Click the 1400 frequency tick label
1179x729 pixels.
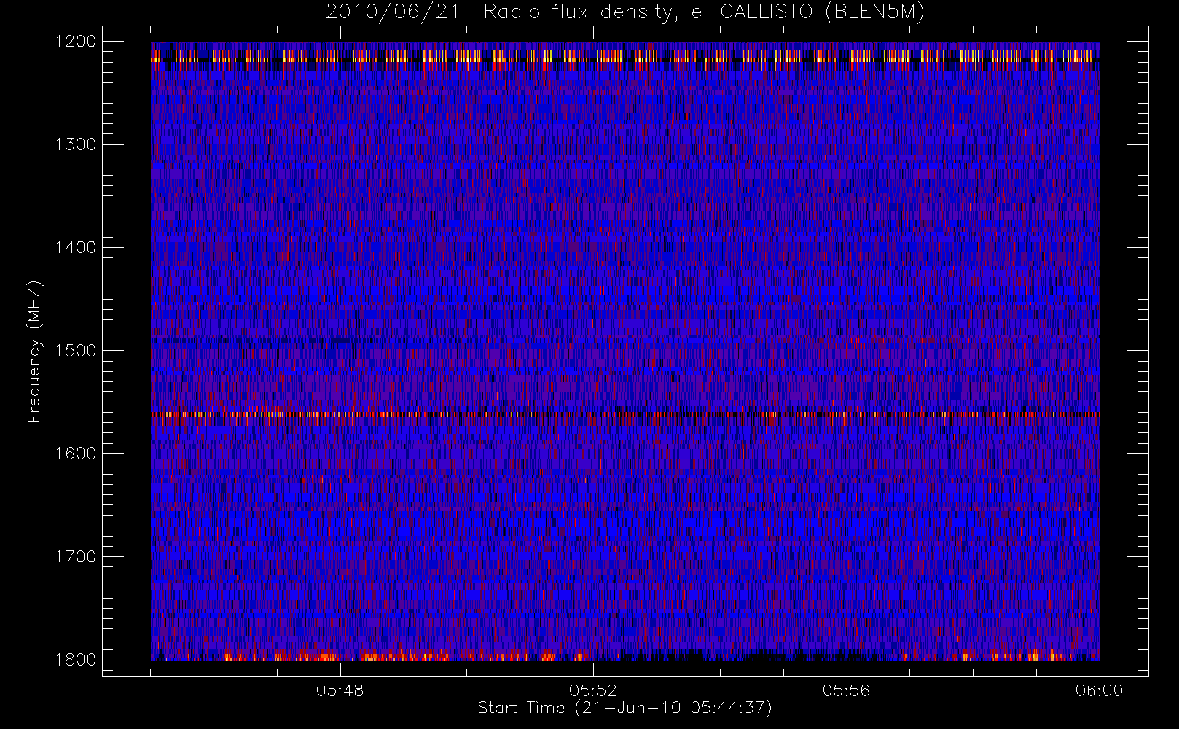pyautogui.click(x=76, y=248)
